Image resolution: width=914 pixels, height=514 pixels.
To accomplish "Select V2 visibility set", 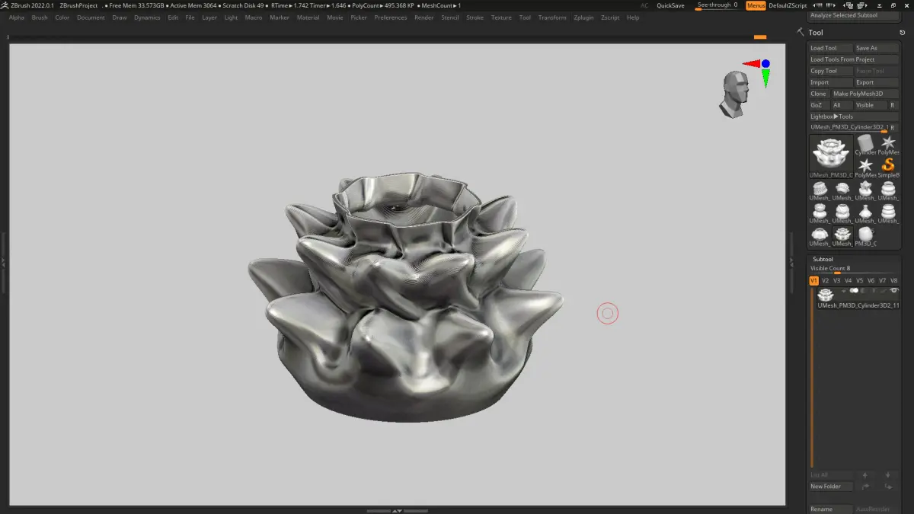I will pos(825,281).
